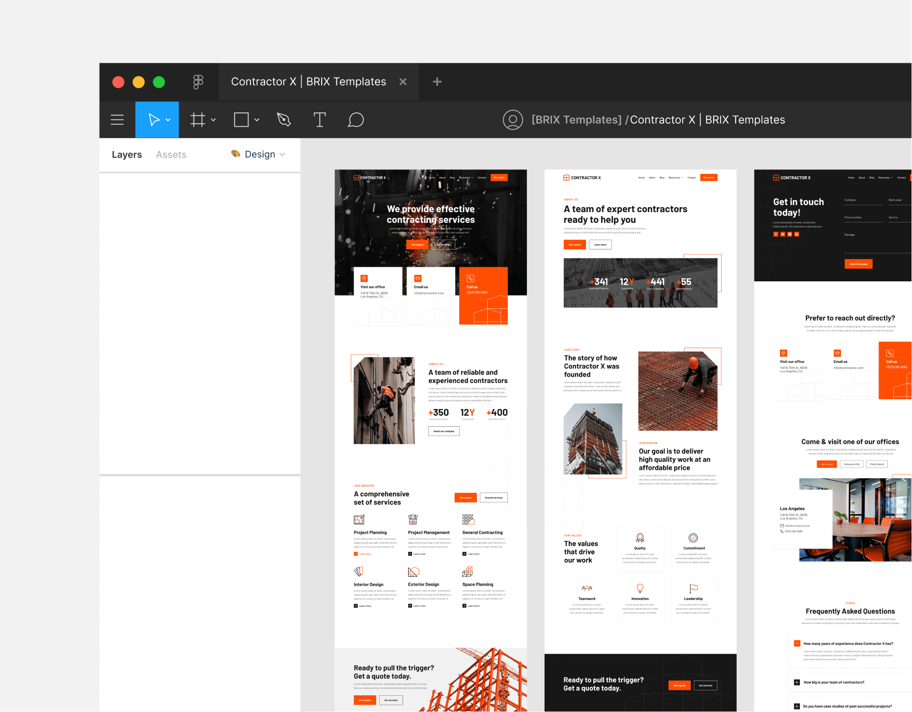Click the Full Name input field
This screenshot has width=912, height=712.
coord(864,200)
